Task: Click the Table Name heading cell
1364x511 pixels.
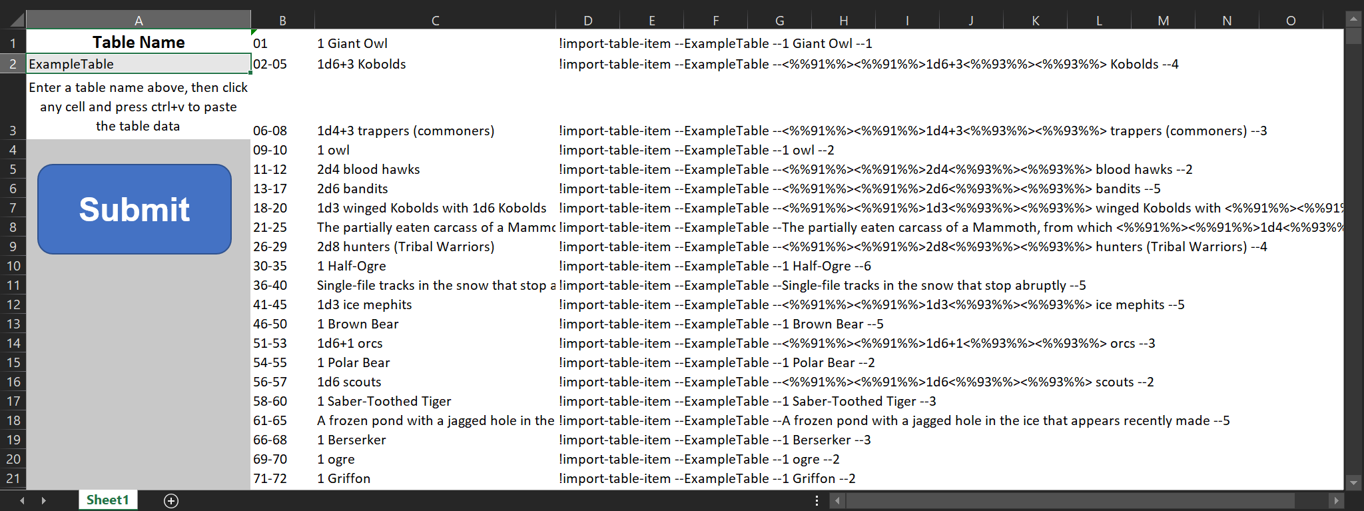Action: 139,43
